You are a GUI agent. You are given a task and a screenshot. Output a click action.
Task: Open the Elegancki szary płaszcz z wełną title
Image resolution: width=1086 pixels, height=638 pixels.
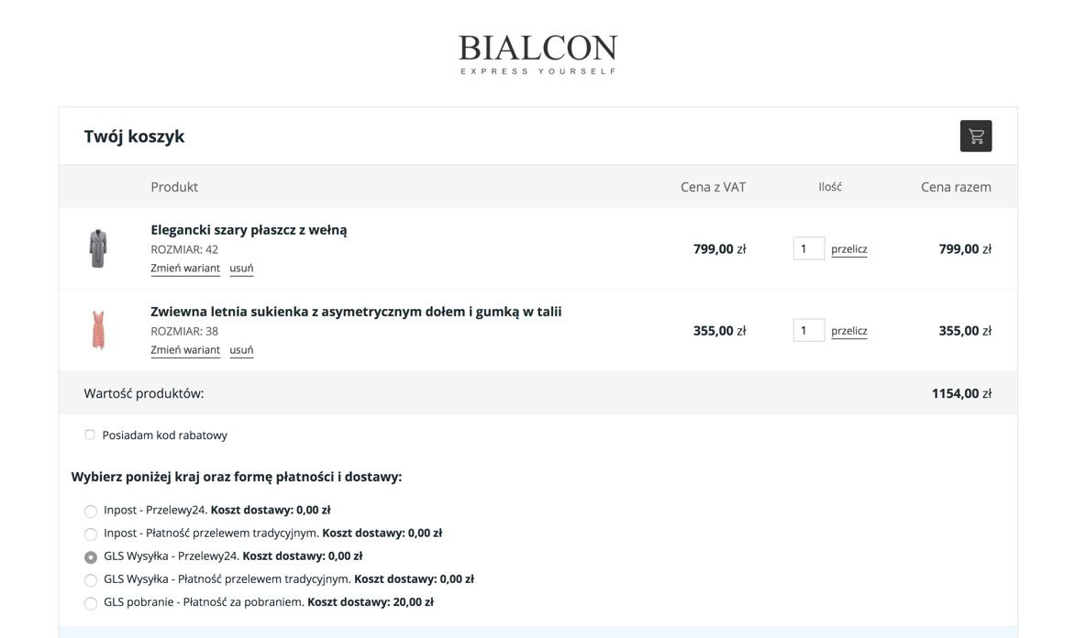point(249,230)
